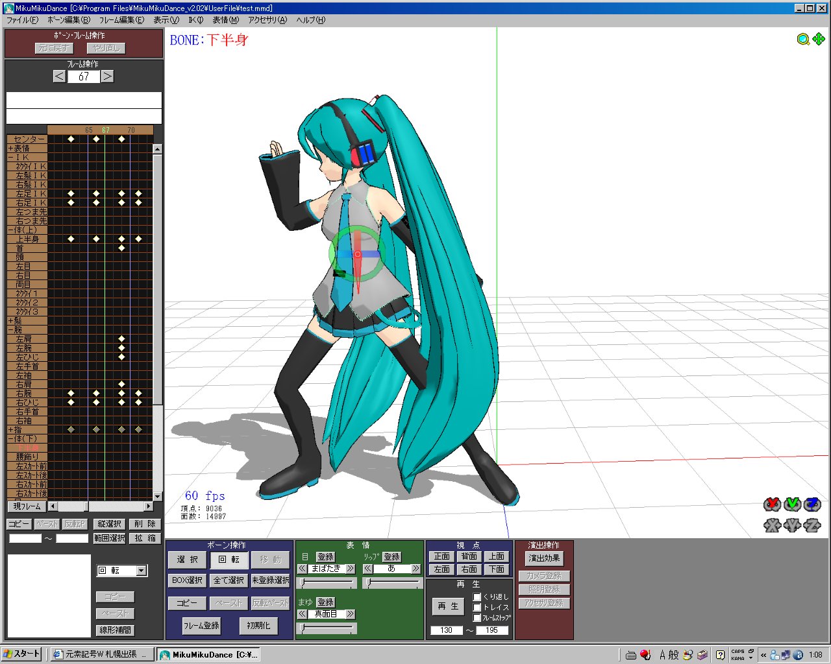Click the gray X translation axis icon

pos(772,525)
